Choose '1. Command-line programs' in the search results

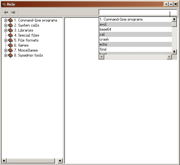click(x=135, y=19)
